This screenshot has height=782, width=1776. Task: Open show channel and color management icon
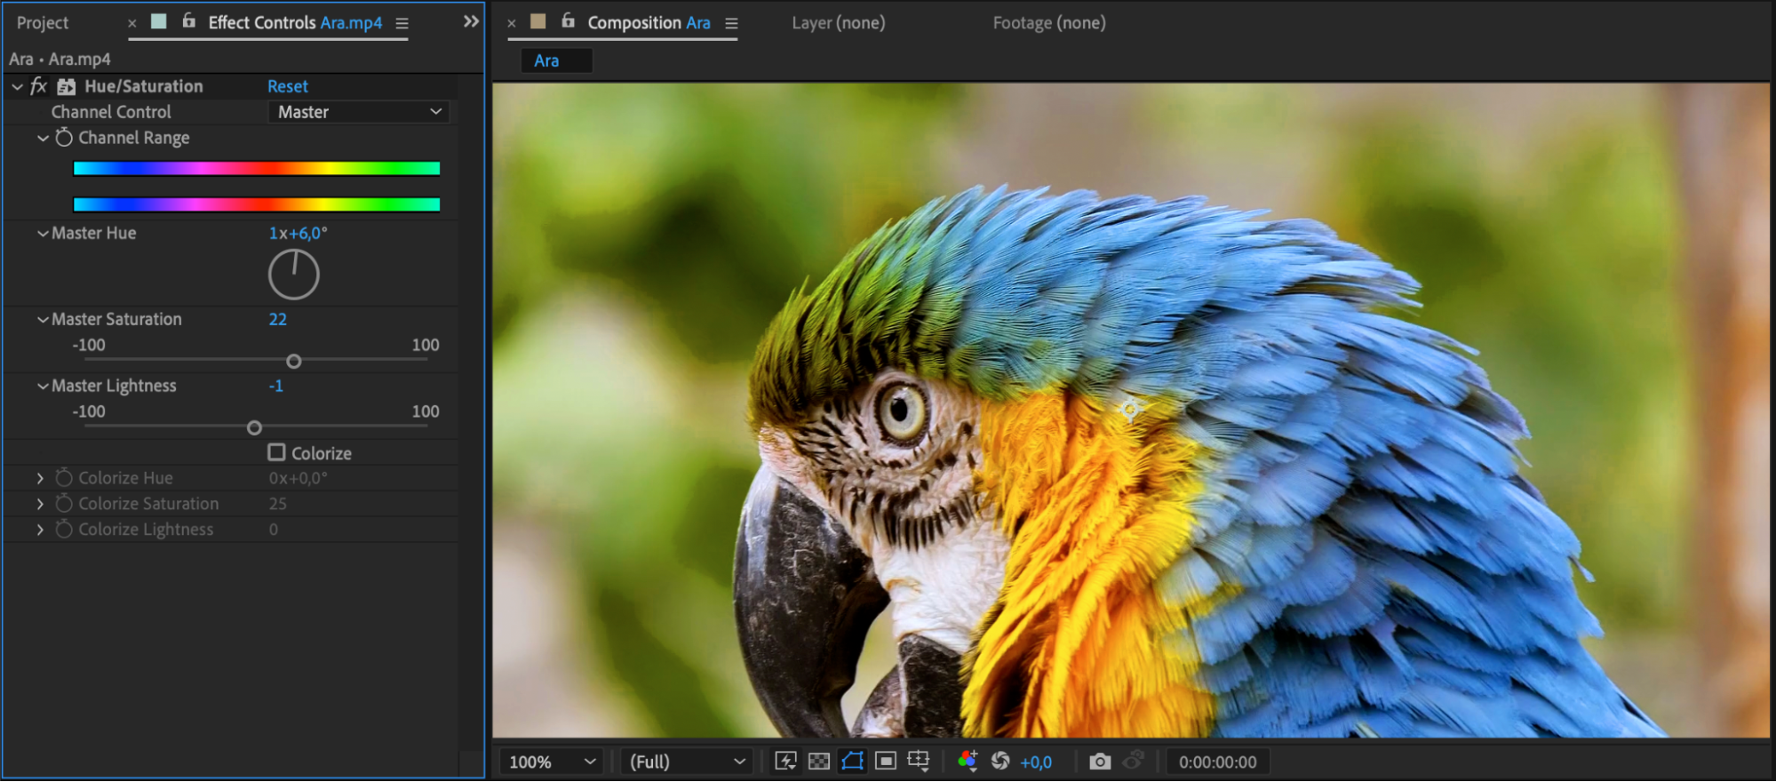[968, 762]
